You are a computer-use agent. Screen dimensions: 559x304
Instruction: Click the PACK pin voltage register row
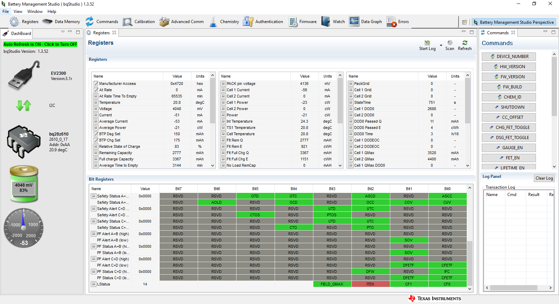[x=278, y=84]
